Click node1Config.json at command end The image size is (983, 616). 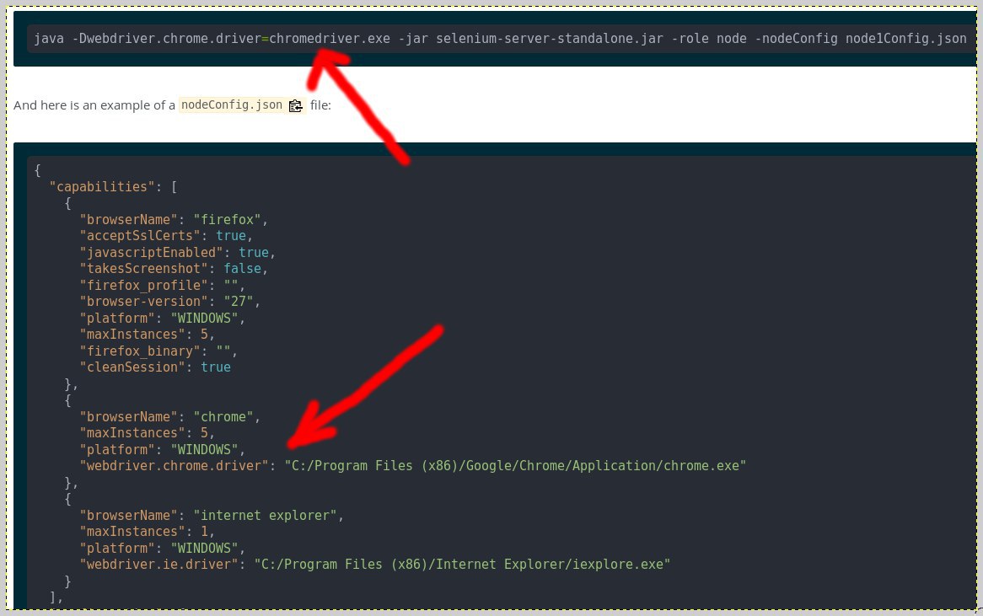(x=906, y=39)
